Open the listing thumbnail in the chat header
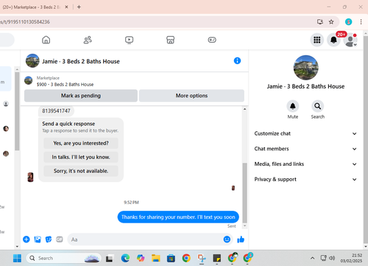This screenshot has height=266, width=368. (32, 61)
